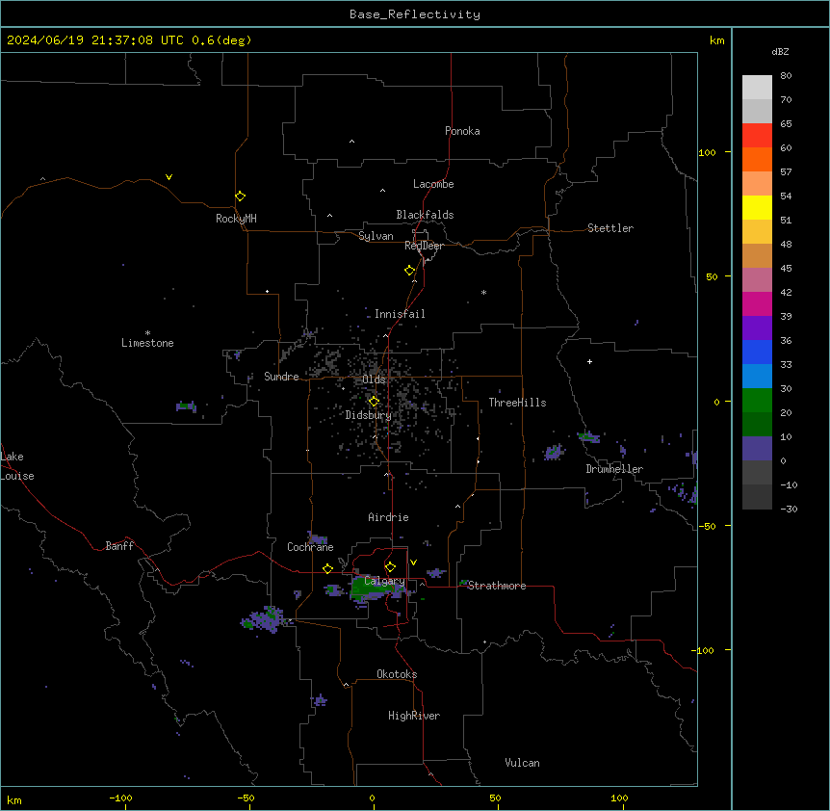Click the dBZ legend heading
The image size is (830, 811).
point(780,51)
